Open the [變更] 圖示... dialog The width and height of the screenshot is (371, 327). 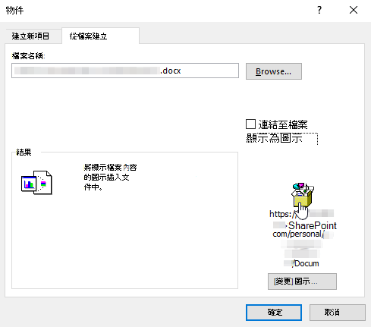(302, 281)
